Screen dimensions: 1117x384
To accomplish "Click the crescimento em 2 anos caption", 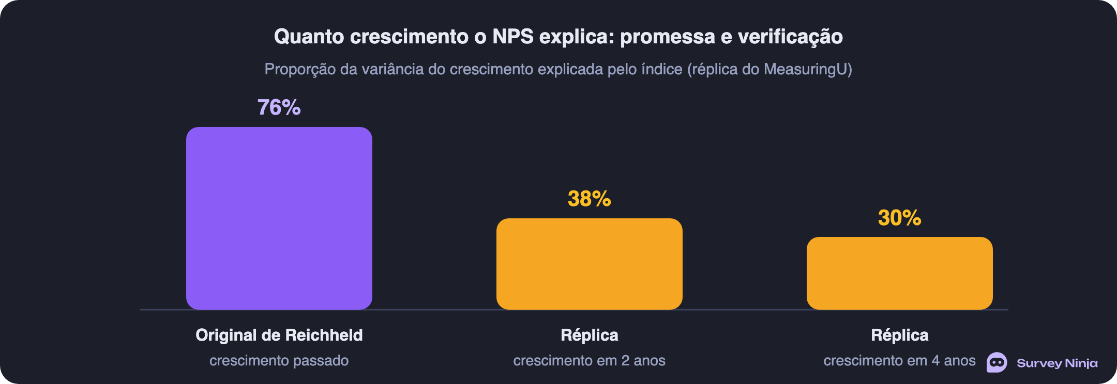I will tap(590, 360).
